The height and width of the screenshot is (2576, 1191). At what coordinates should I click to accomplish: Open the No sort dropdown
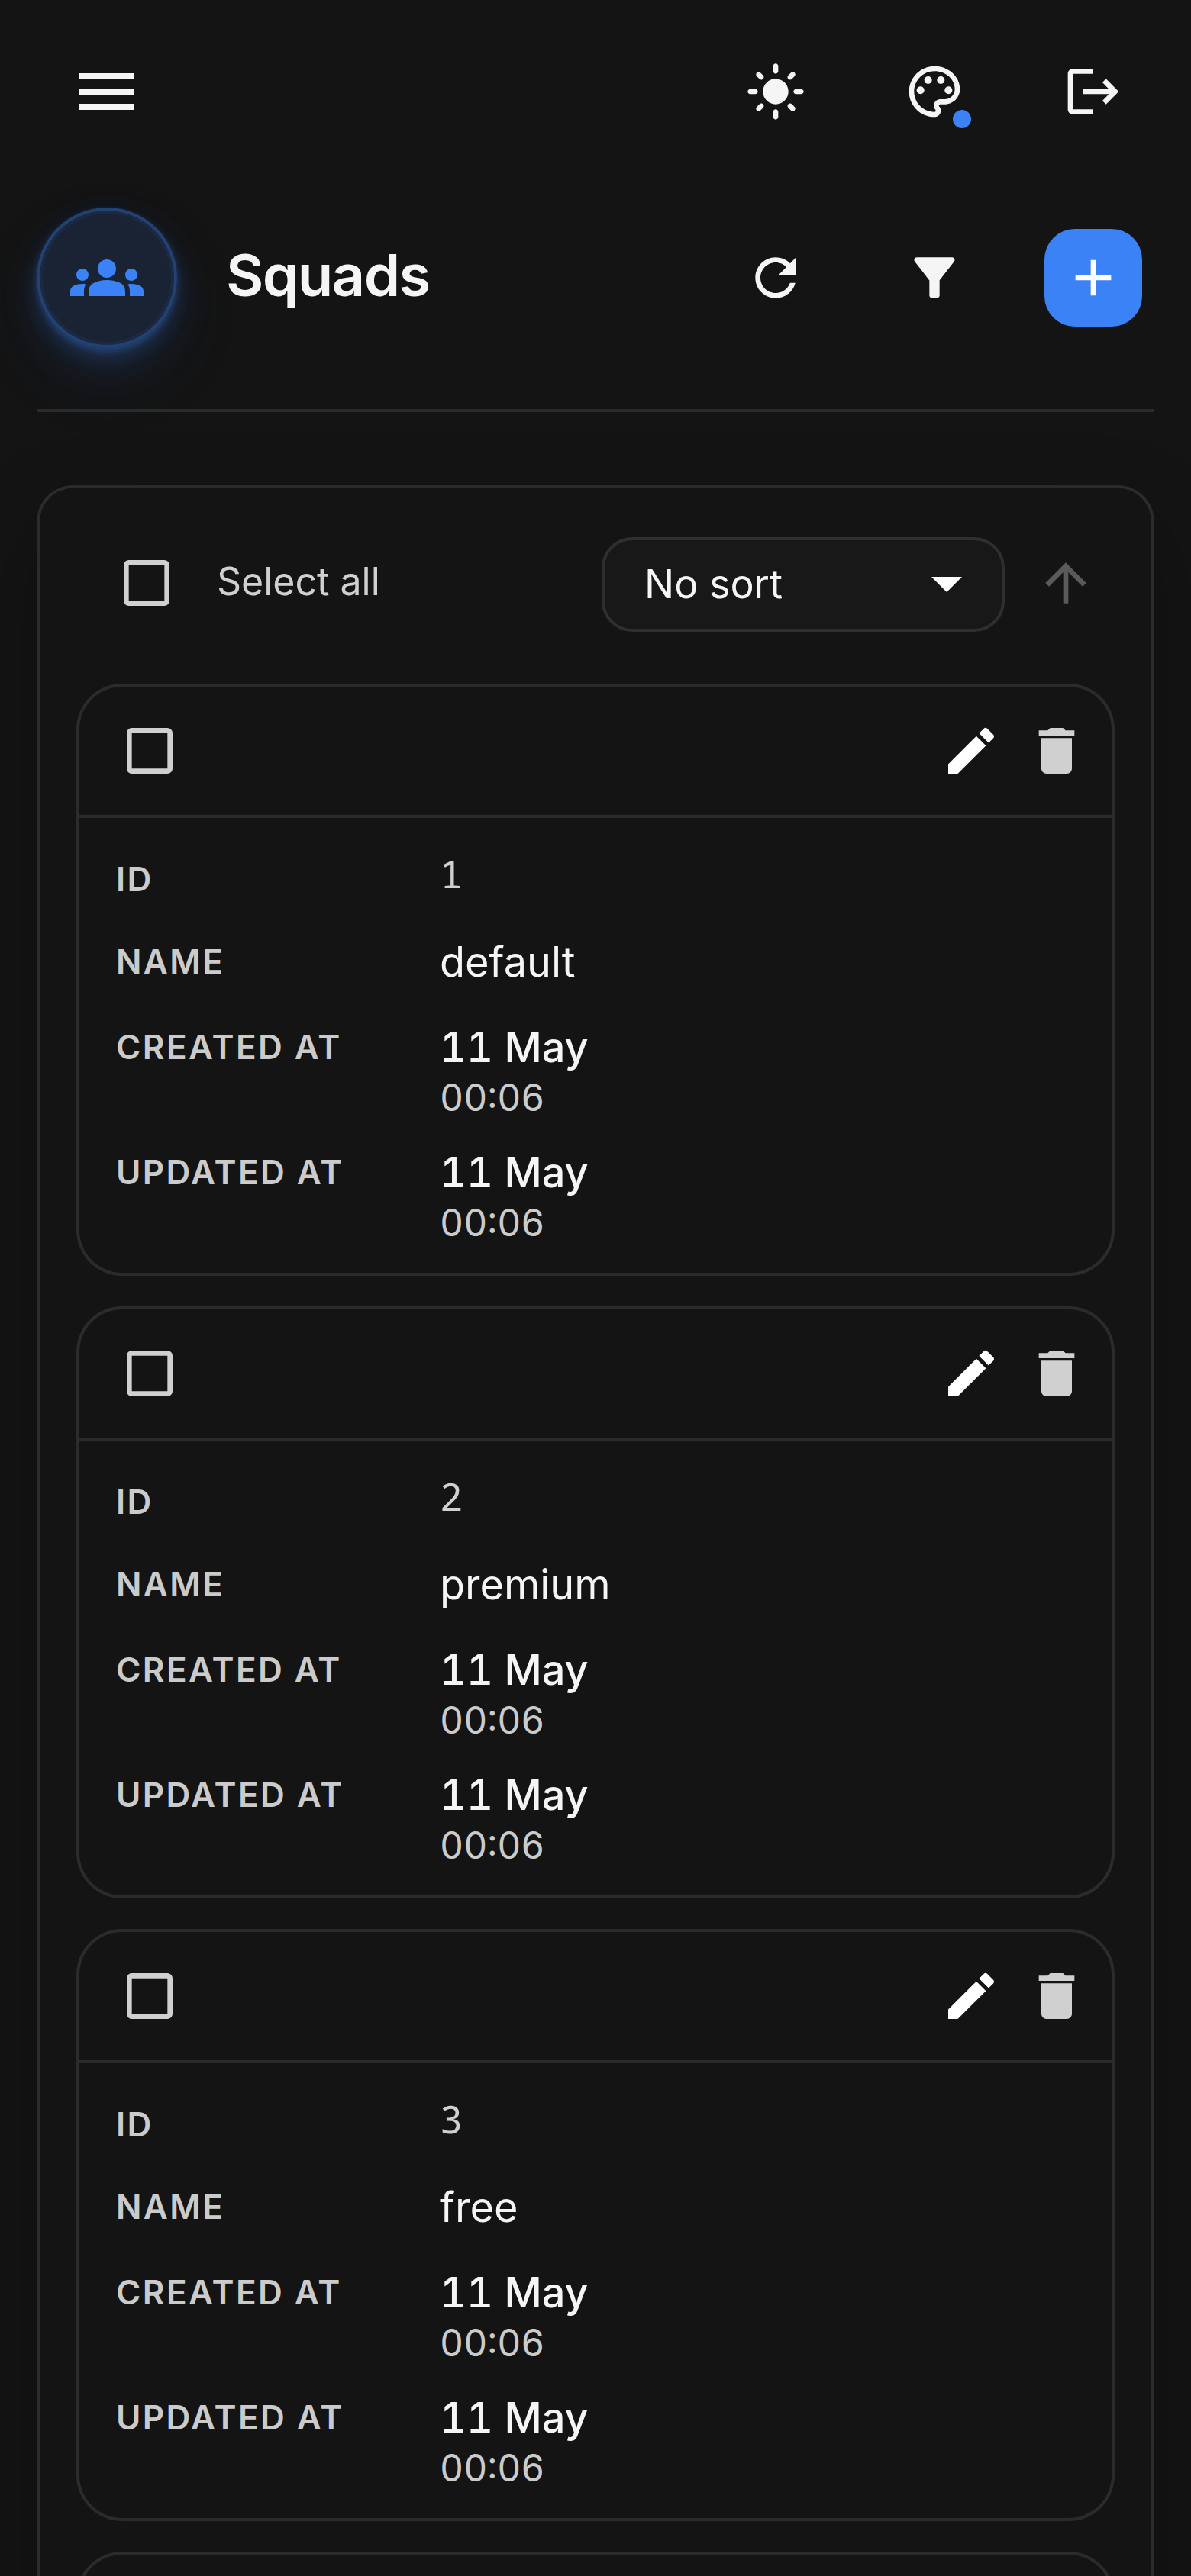pyautogui.click(x=802, y=584)
